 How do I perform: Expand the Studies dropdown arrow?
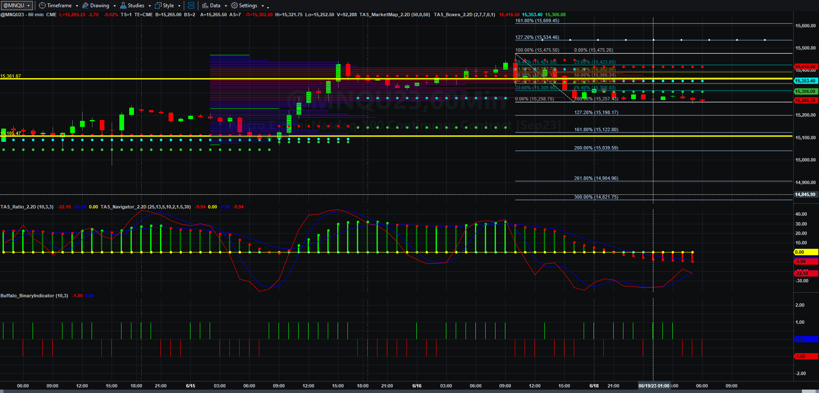[150, 6]
